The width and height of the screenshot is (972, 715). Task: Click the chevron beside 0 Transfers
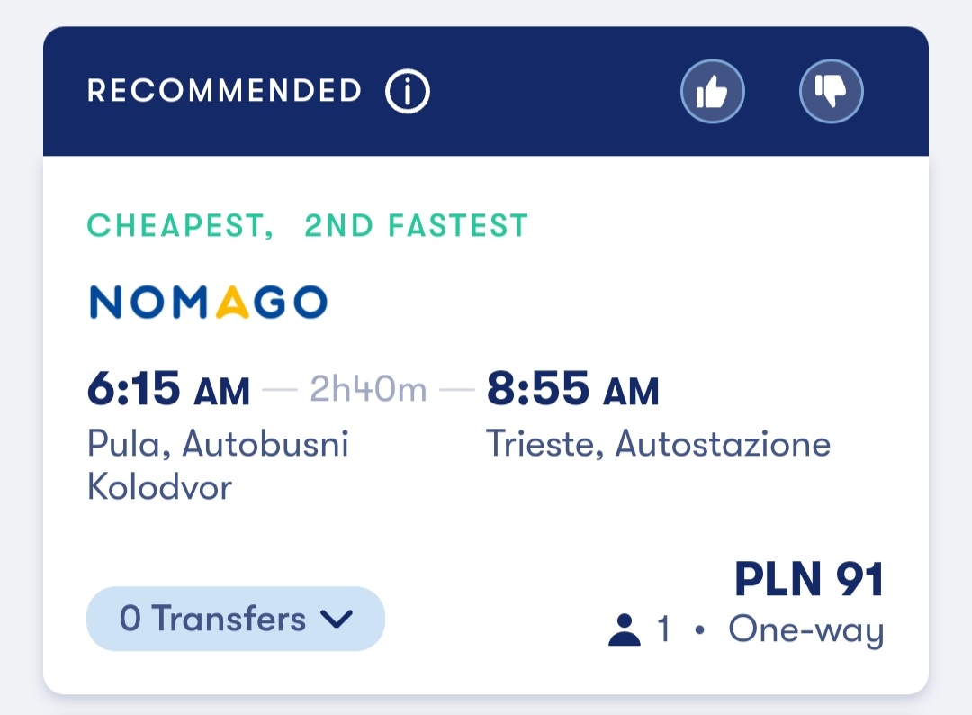pos(337,619)
